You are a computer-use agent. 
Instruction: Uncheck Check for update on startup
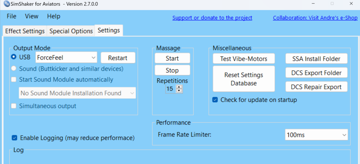pos(215,100)
